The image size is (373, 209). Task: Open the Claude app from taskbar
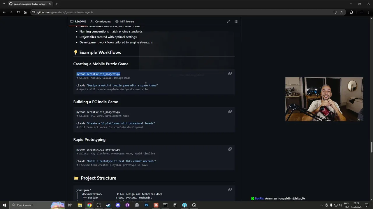point(156,205)
